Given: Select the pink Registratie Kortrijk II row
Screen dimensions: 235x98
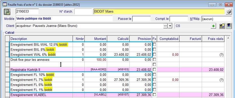Looking at the screenshot, I should [115, 69].
